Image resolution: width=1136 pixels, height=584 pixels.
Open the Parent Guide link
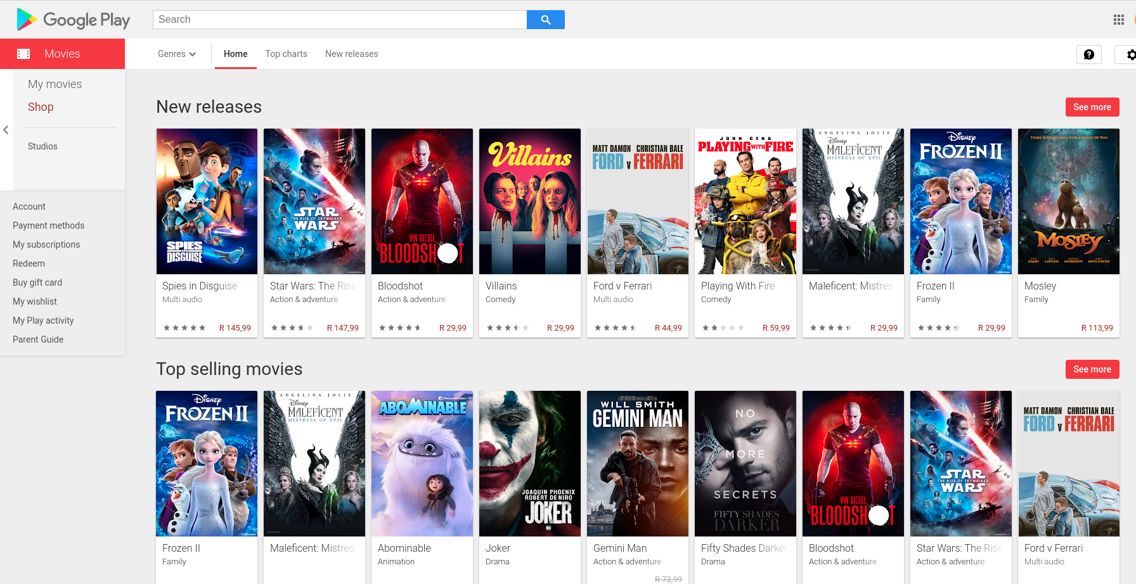click(38, 340)
